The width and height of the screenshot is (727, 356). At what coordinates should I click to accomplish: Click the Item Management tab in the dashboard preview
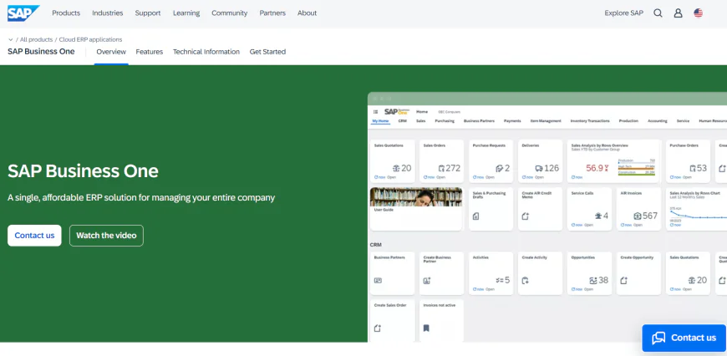tap(546, 121)
